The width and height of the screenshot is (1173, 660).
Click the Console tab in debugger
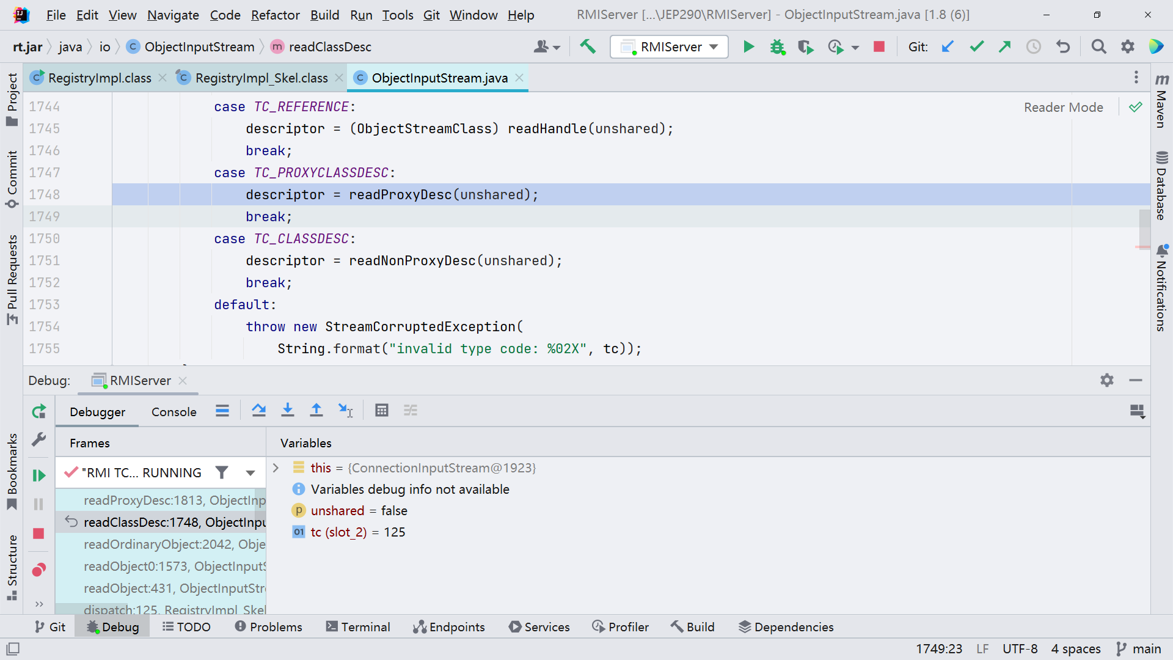click(x=174, y=412)
